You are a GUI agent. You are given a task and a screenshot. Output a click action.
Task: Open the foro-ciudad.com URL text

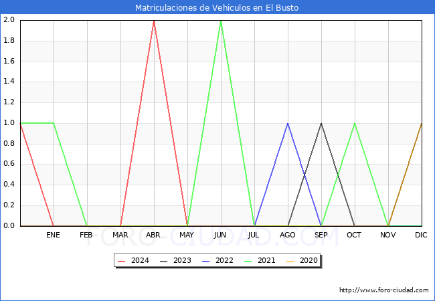tap(384, 290)
